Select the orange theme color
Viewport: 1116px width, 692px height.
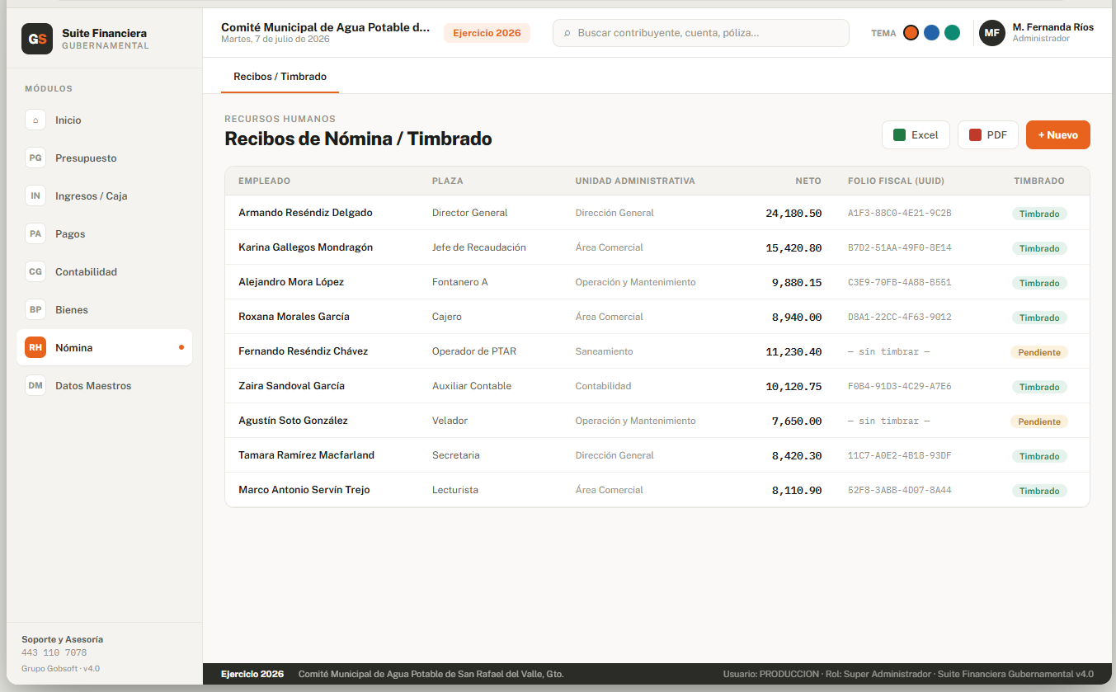point(911,33)
